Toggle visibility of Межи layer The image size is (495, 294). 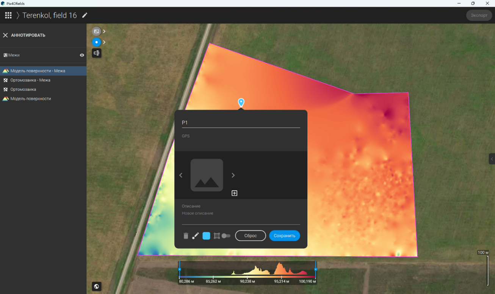82,55
